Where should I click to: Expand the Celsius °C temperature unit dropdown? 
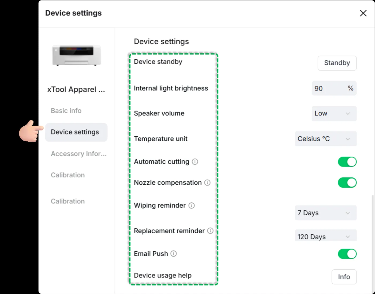point(325,139)
